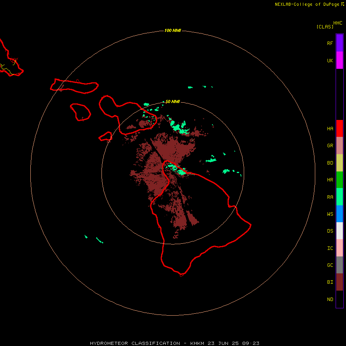This screenshot has width=346, height=346.
Task: Click the NEXLAB-College of DuPage credit text
Action: 309,4
